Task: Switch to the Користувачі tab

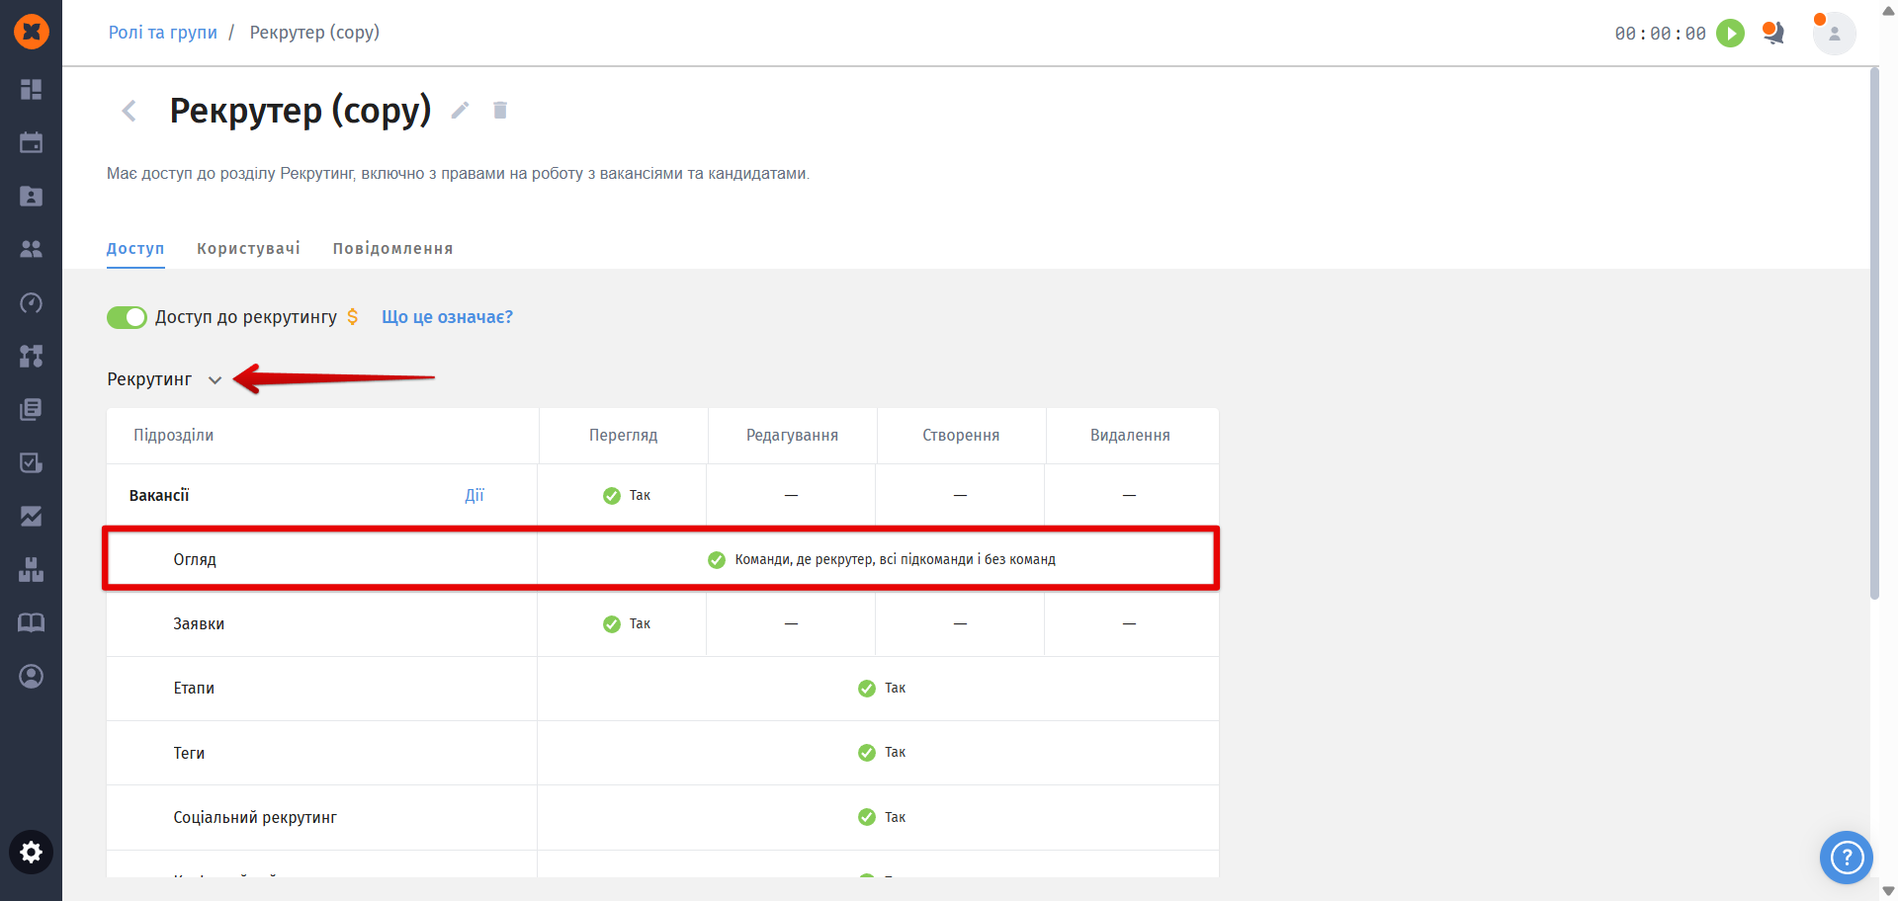Action: [x=248, y=249]
